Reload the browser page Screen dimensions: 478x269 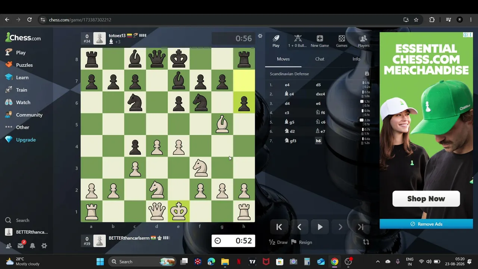30,20
